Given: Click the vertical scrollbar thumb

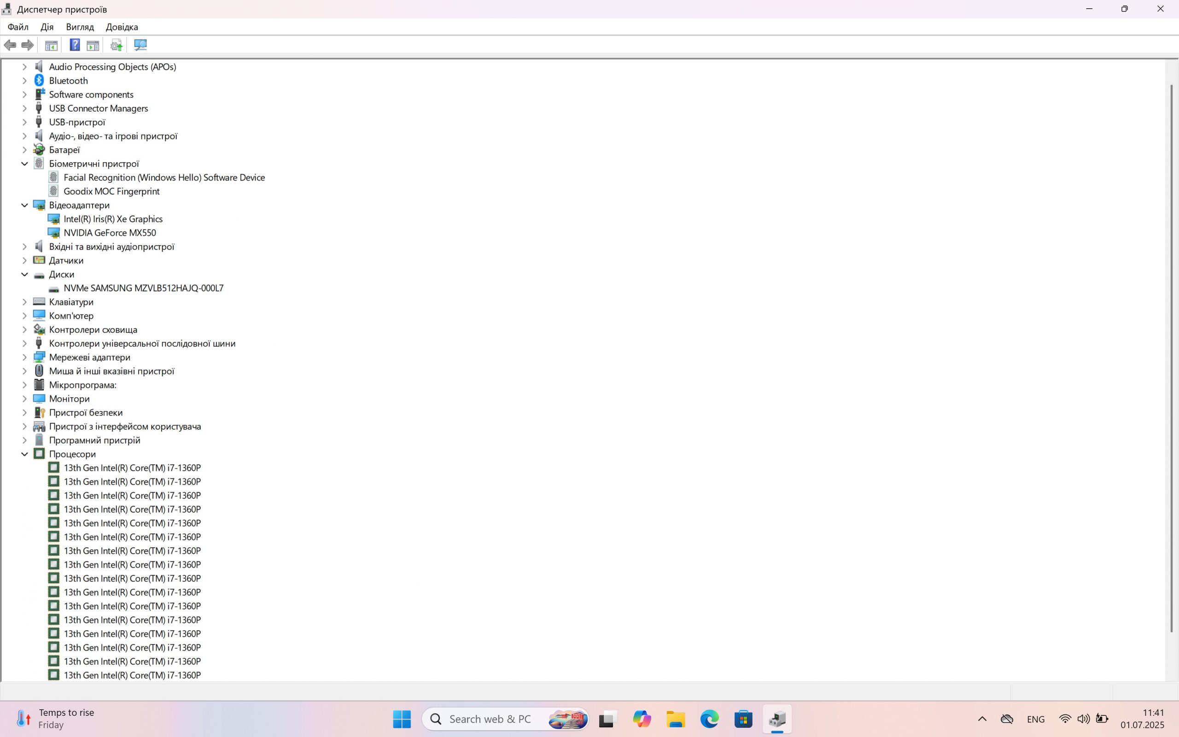Looking at the screenshot, I should point(1171,358).
